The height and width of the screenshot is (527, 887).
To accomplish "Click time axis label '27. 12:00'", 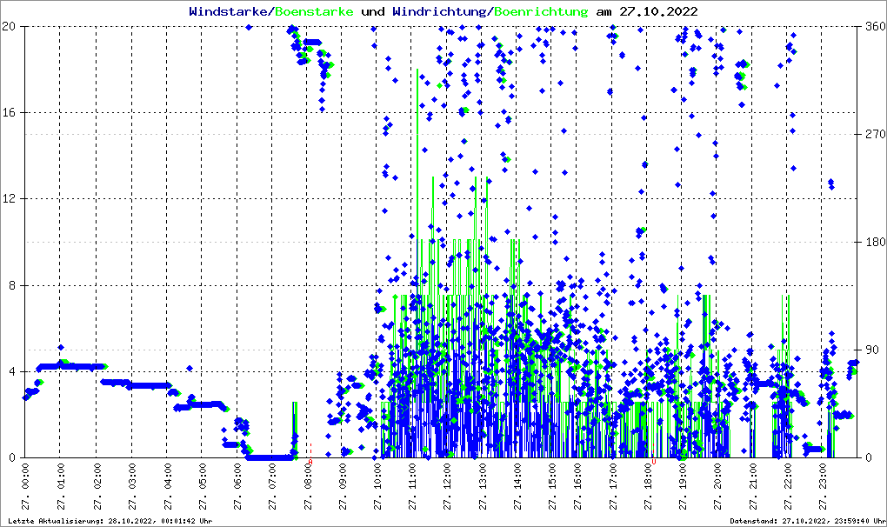I will point(448,486).
